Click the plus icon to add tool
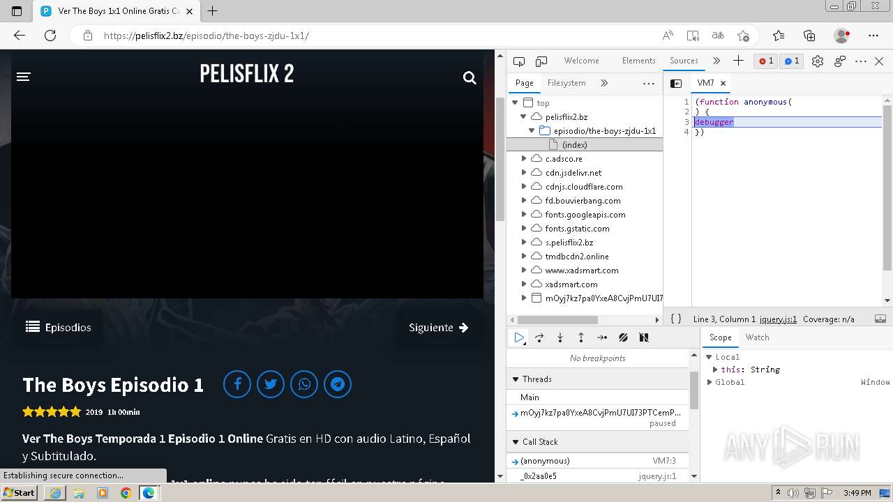Image resolution: width=893 pixels, height=502 pixels. pyautogui.click(x=738, y=61)
